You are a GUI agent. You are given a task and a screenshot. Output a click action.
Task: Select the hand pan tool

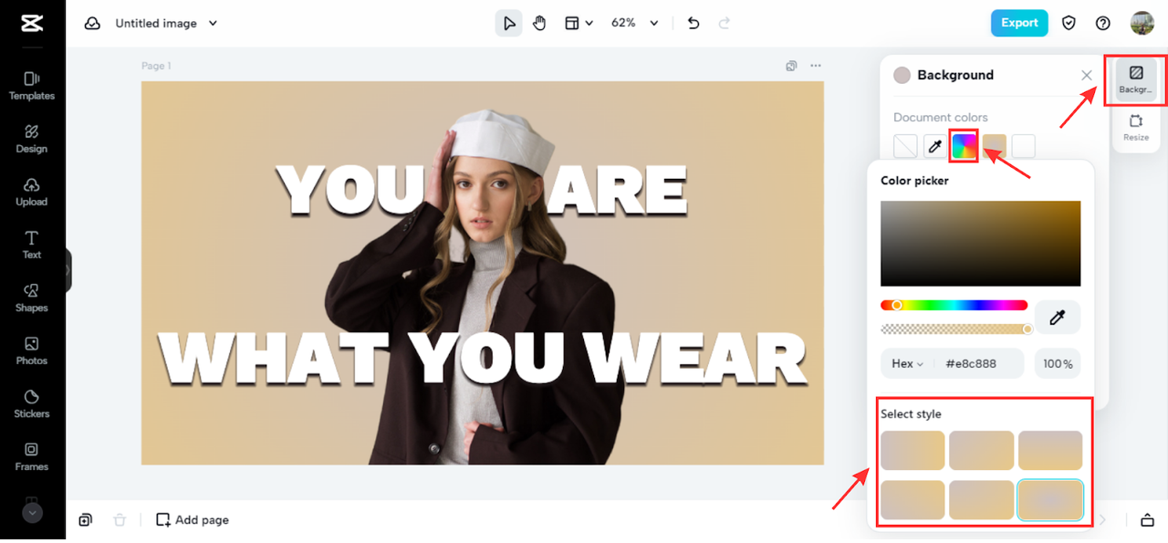pyautogui.click(x=539, y=23)
